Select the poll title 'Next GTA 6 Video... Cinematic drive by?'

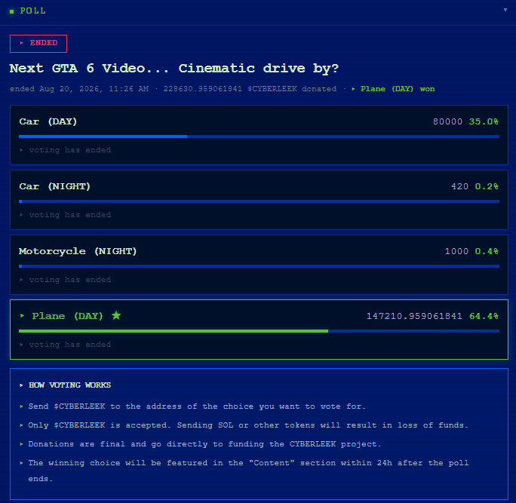coord(174,69)
